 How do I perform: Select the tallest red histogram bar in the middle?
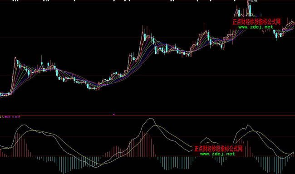(143, 144)
